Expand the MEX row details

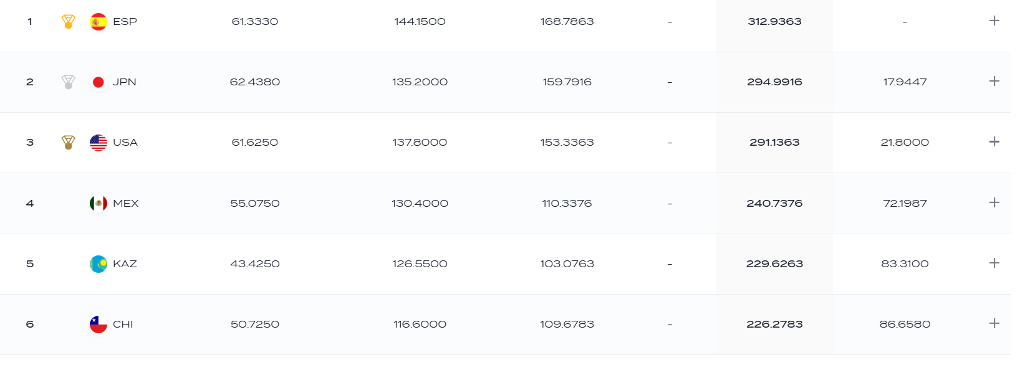pos(994,202)
